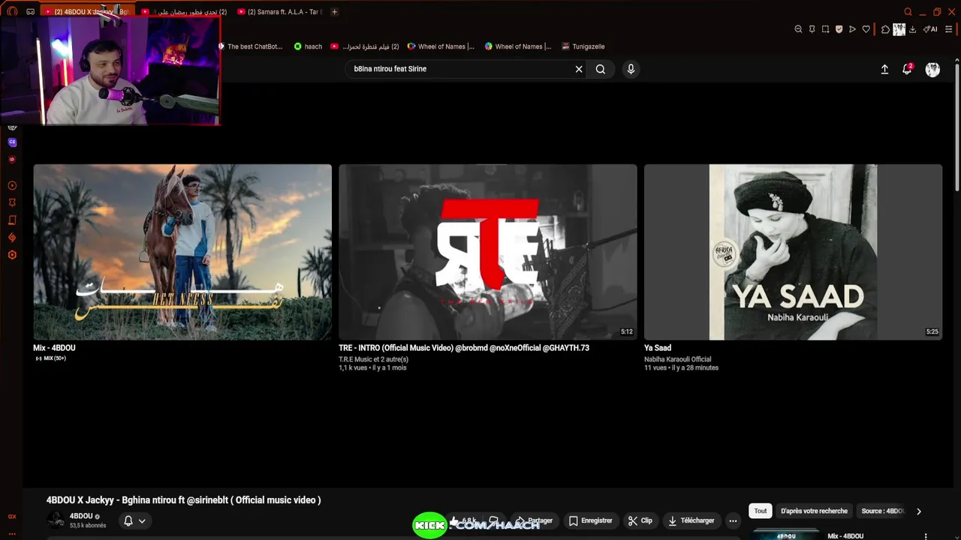Click the 4BDOU channel name
The image size is (961, 540).
[81, 516]
